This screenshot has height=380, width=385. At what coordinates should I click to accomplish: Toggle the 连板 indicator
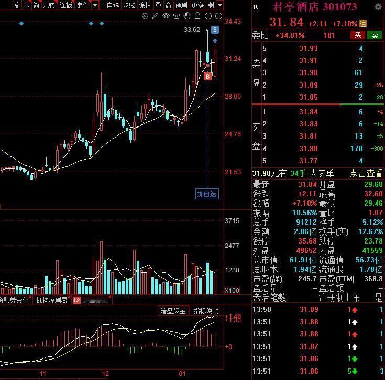point(66,5)
